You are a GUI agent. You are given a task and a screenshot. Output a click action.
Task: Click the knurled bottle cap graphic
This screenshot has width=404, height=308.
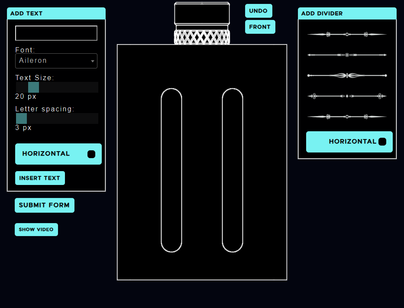click(x=202, y=23)
